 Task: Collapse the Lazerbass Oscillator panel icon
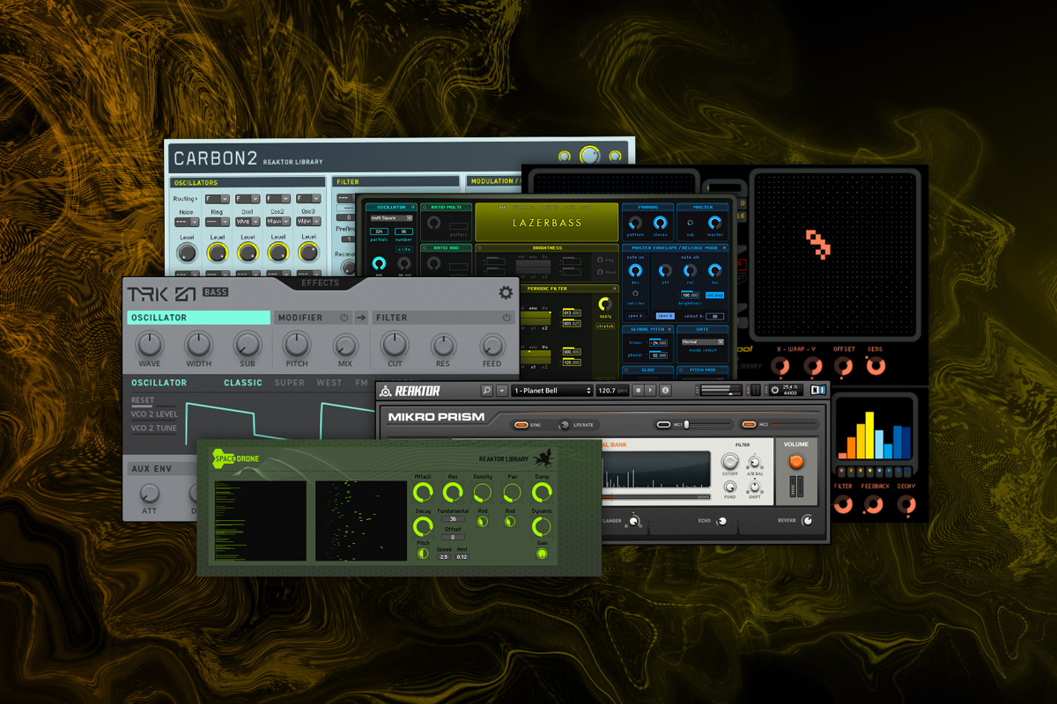(x=413, y=207)
